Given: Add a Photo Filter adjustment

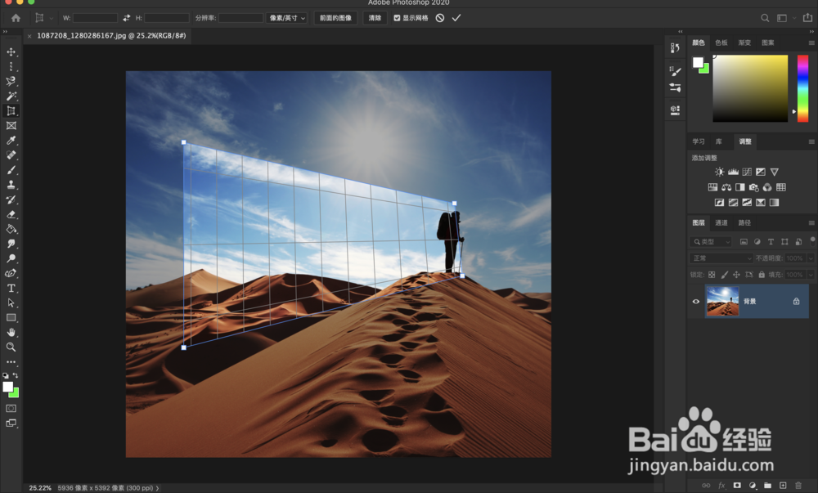Looking at the screenshot, I should pos(754,187).
